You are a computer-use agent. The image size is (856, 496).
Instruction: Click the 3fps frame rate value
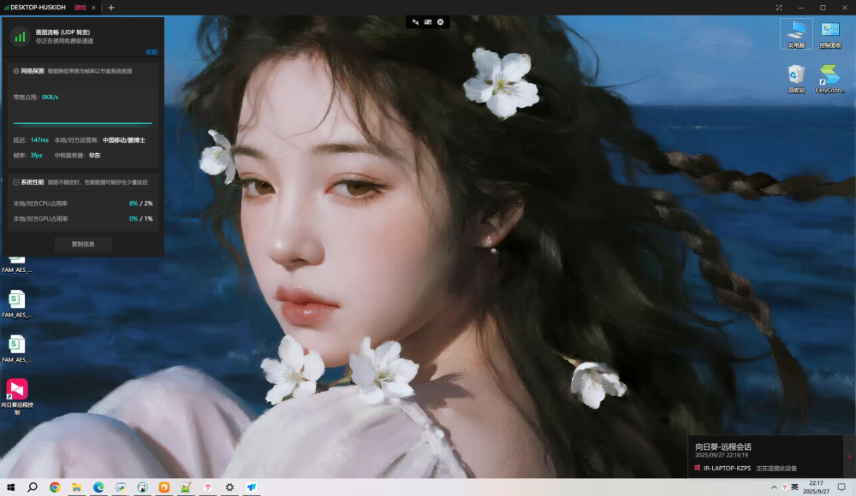[36, 156]
